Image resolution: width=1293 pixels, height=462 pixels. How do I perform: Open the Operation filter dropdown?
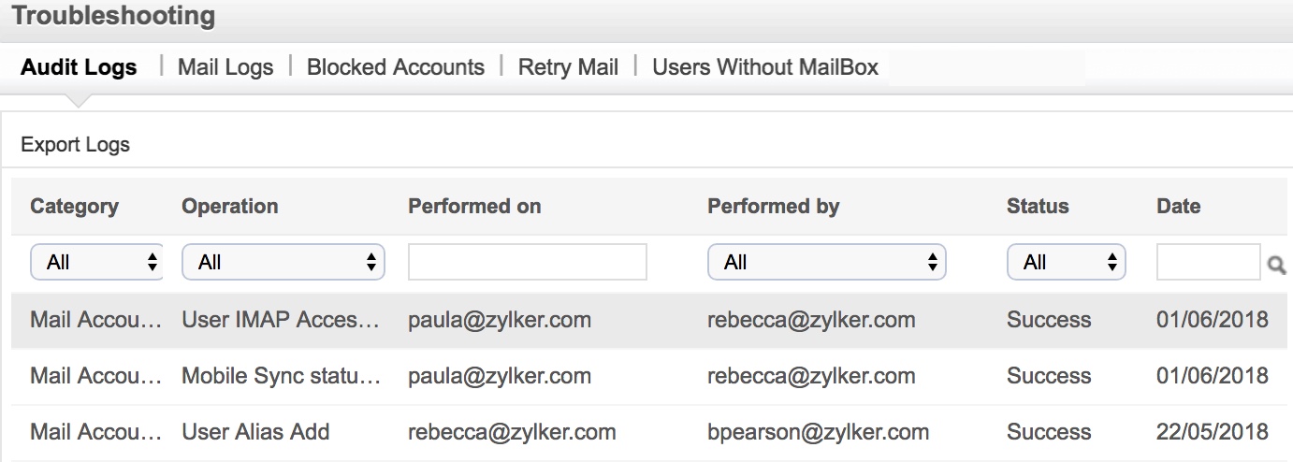pos(283,263)
